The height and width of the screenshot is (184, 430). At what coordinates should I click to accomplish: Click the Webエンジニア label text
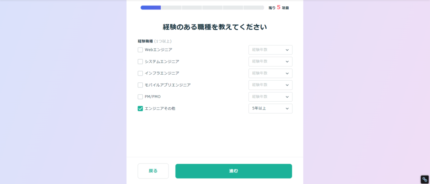159,50
